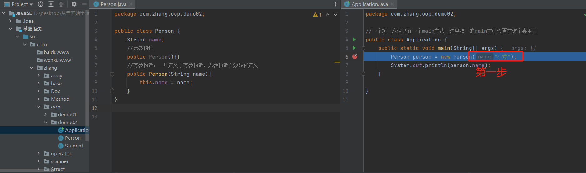Open editor tabs three-dot menu
This screenshot has height=173, width=586.
tap(336, 4)
